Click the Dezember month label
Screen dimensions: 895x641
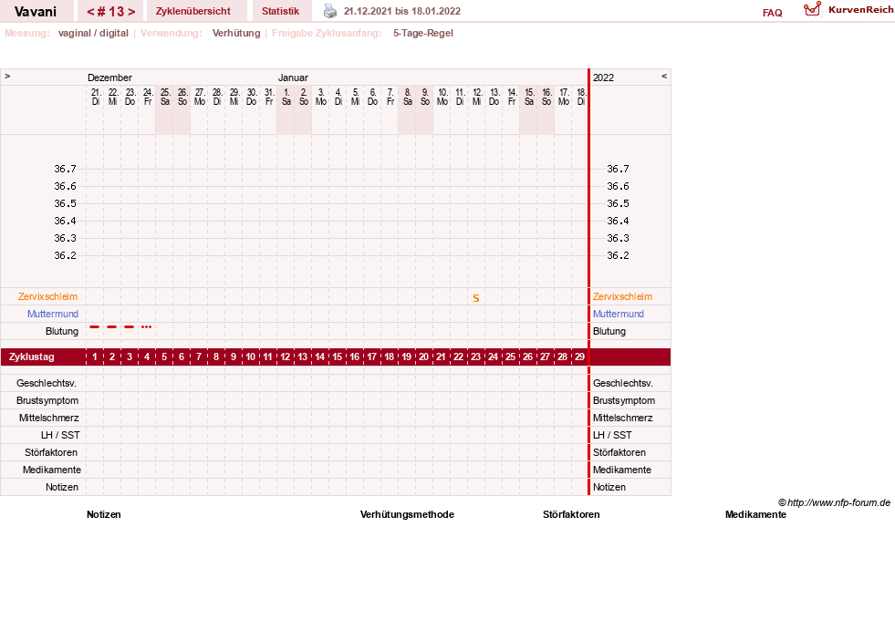coord(109,78)
